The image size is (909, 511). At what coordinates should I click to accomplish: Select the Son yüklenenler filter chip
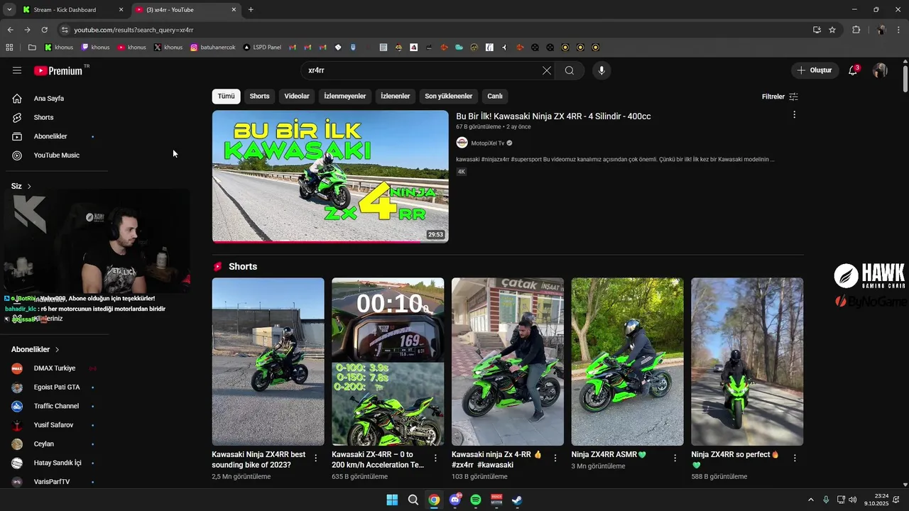pos(449,97)
